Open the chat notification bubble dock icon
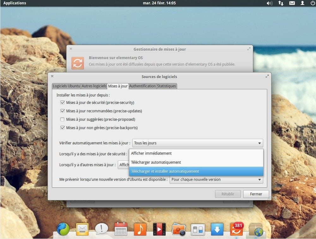The image size is (316, 239). [101, 229]
